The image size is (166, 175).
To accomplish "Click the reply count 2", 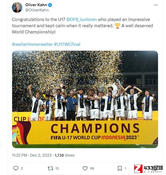I will (22, 168).
